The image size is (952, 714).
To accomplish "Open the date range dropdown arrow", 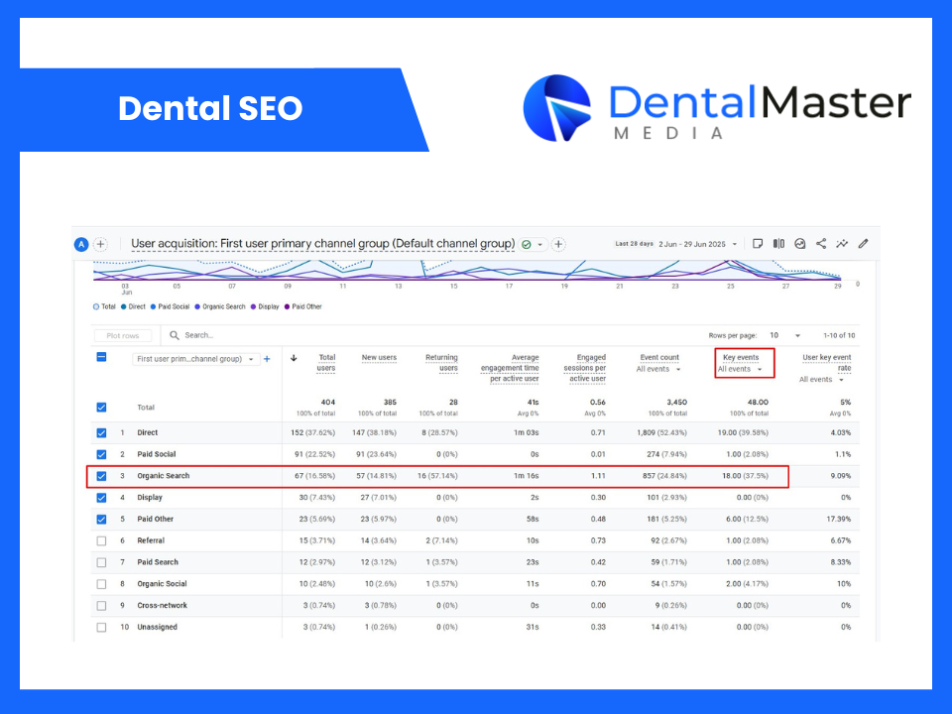I will click(x=734, y=244).
